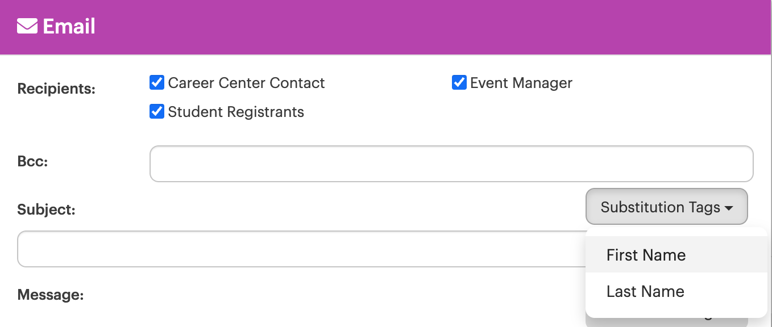Image resolution: width=772 pixels, height=327 pixels.
Task: Click the Subject field label
Action: (46, 209)
